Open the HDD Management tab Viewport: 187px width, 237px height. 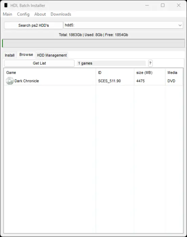pos(52,55)
